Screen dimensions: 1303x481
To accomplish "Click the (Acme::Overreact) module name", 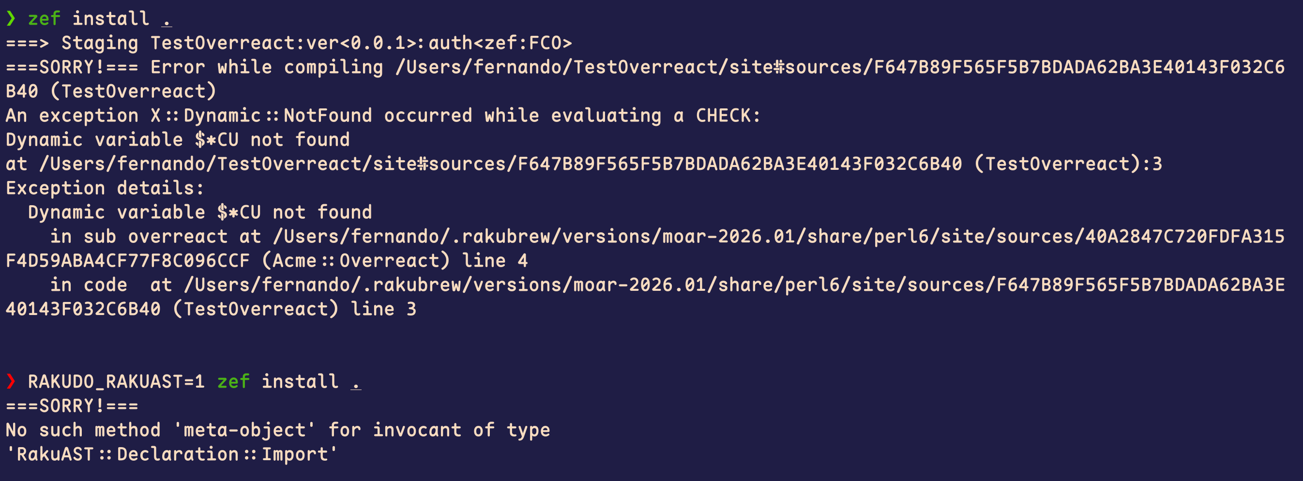I will [x=356, y=261].
